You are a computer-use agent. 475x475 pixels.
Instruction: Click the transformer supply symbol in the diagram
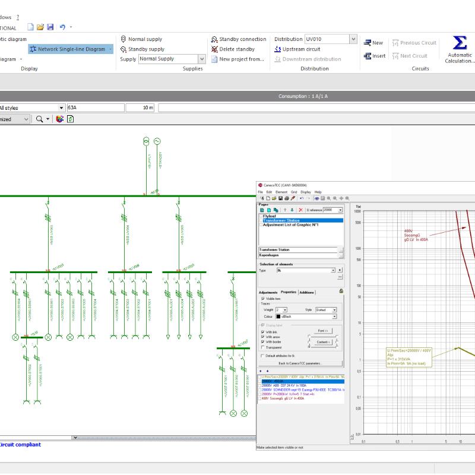pyautogui.click(x=146, y=141)
